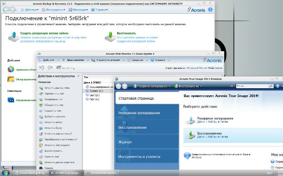Click the Undo arrow in Disk Director toolbar
The image size is (283, 176).
coord(42,67)
